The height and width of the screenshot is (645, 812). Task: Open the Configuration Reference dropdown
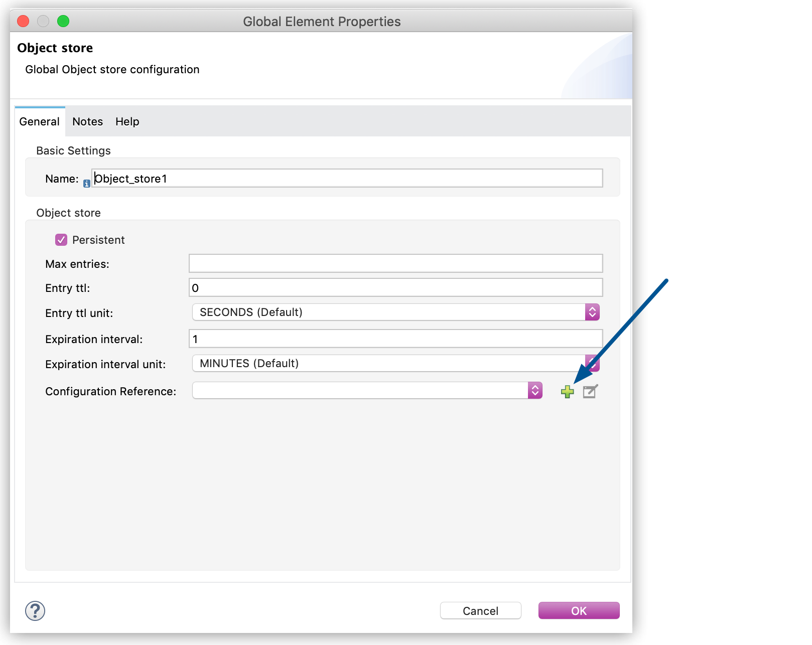pyautogui.click(x=535, y=390)
